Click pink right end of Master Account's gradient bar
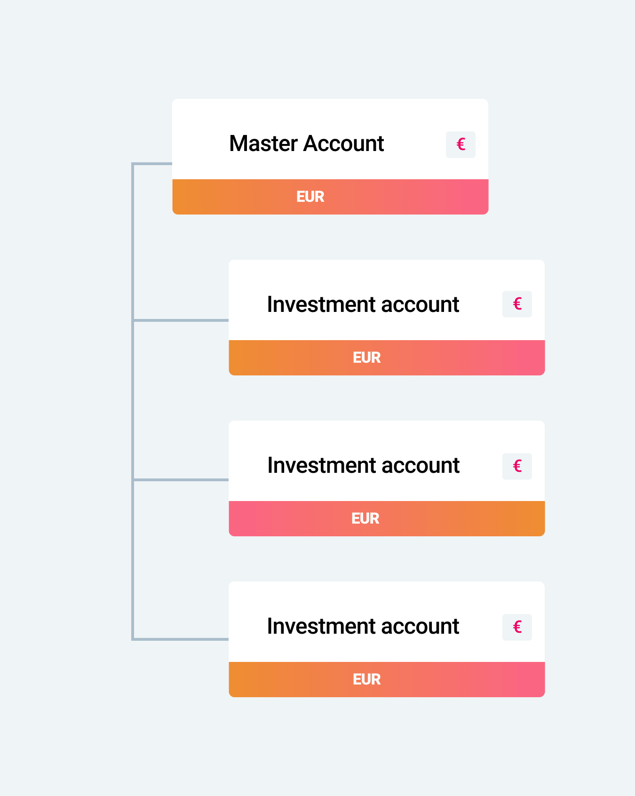 click(473, 197)
